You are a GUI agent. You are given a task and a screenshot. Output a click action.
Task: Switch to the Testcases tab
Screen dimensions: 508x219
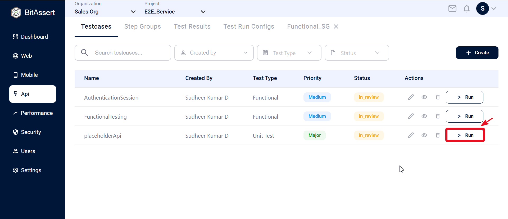[x=96, y=26]
